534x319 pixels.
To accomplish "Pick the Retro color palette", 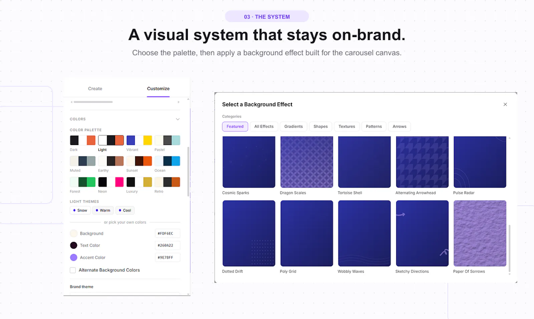I will coord(167,182).
